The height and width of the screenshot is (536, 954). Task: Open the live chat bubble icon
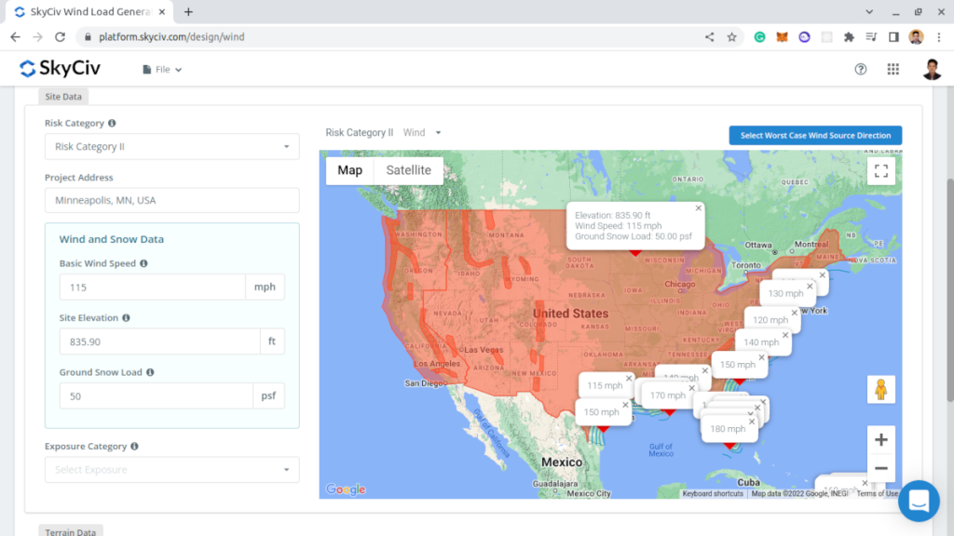click(x=919, y=501)
